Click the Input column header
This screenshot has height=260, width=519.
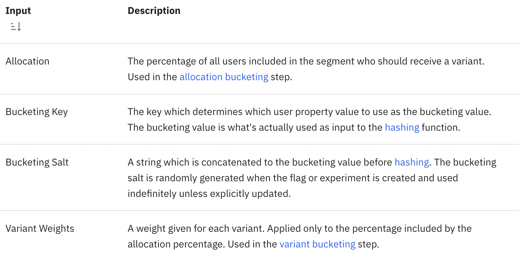pyautogui.click(x=18, y=11)
